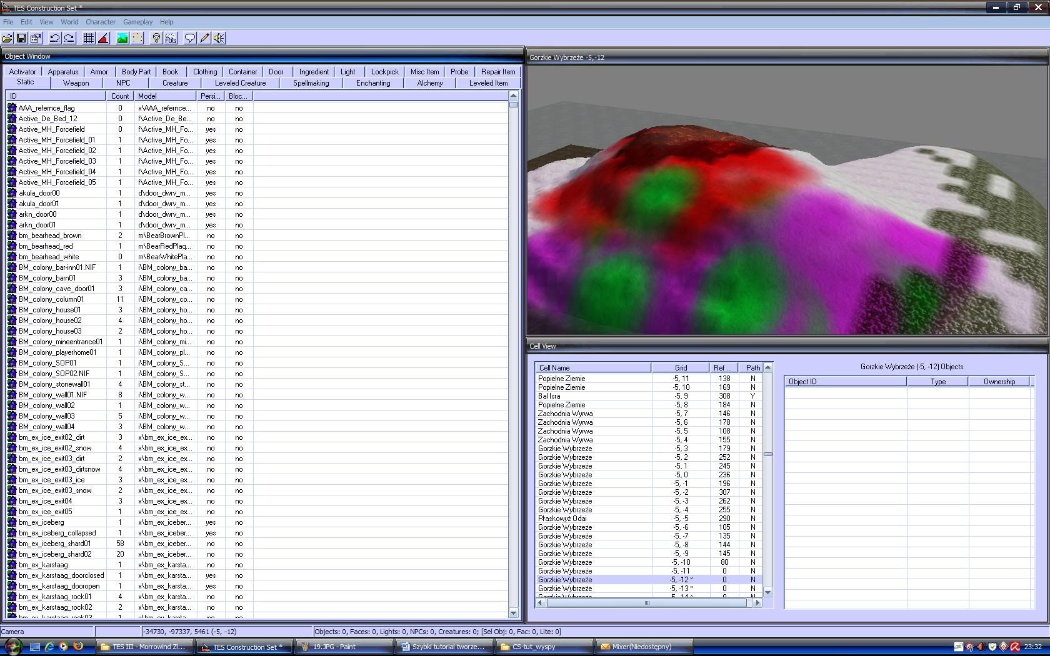Screen dimensions: 1050x656
Task: Sort cell objects by Object ID header
Action: 846,382
